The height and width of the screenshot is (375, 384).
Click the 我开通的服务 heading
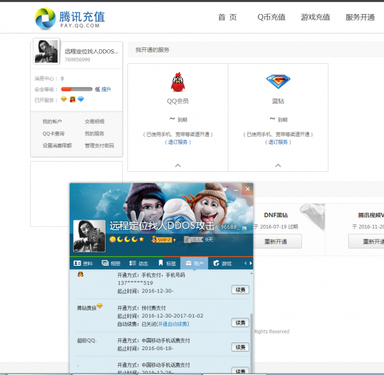coord(152,50)
